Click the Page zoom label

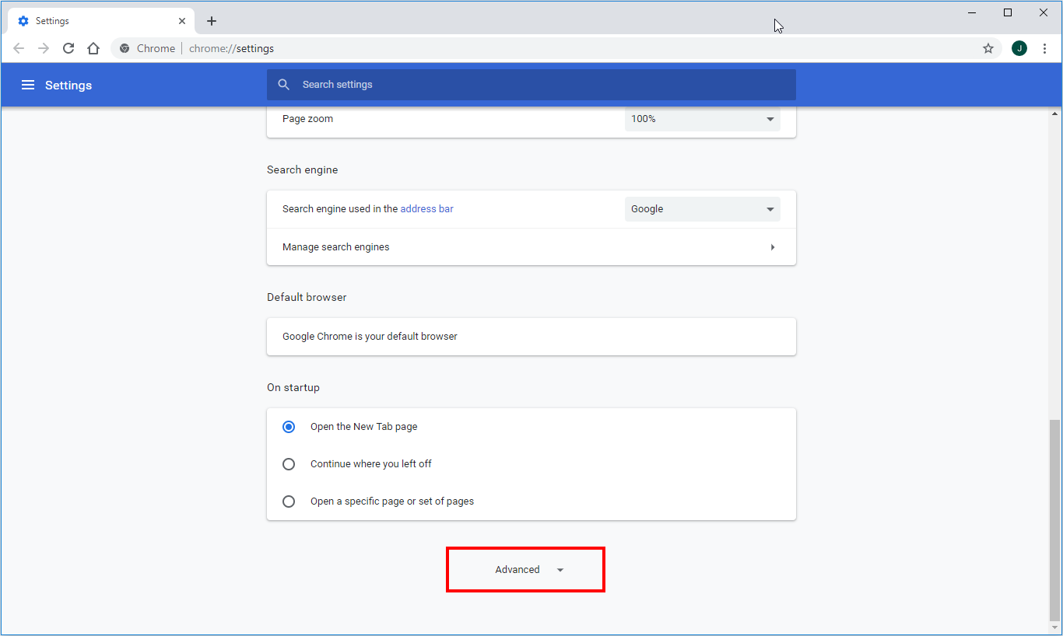307,119
